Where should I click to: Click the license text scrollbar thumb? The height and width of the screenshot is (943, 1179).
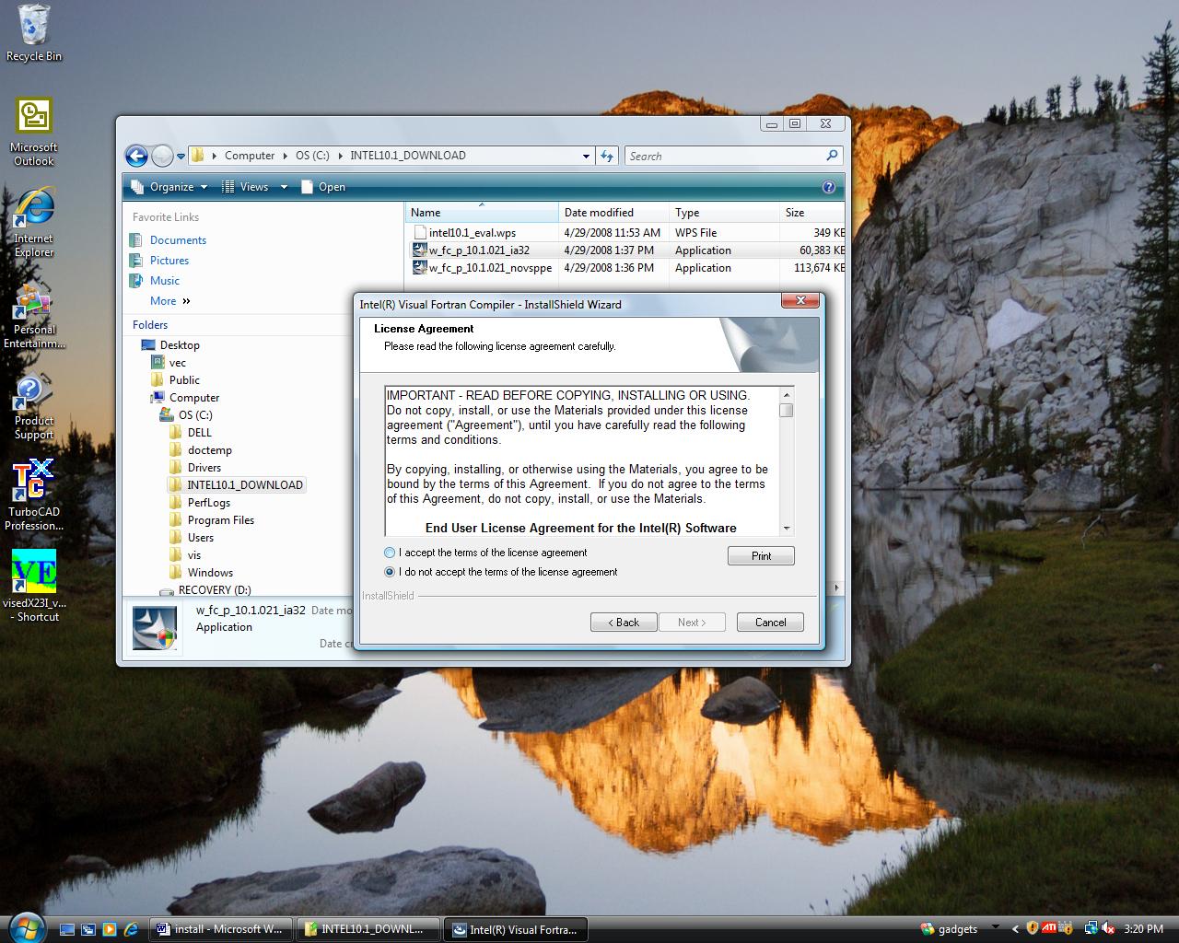[786, 411]
